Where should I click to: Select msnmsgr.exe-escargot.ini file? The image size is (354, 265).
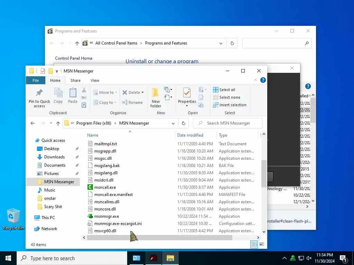[118, 224]
